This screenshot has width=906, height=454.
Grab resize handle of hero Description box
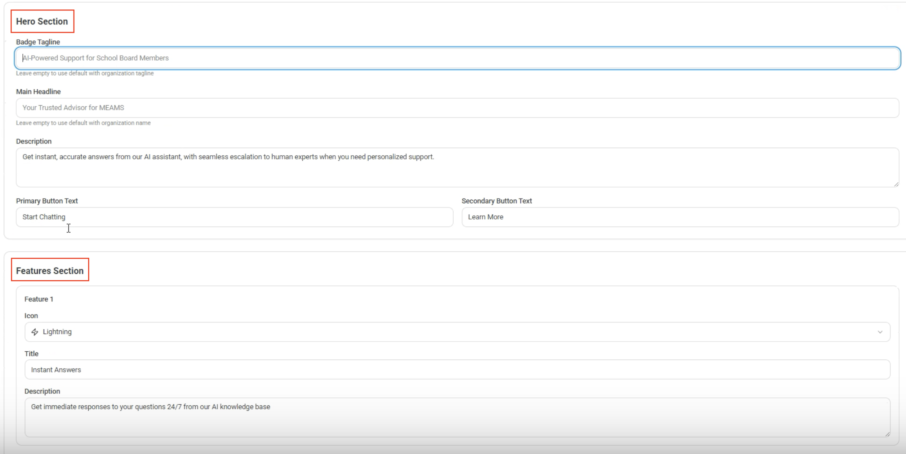pos(896,184)
